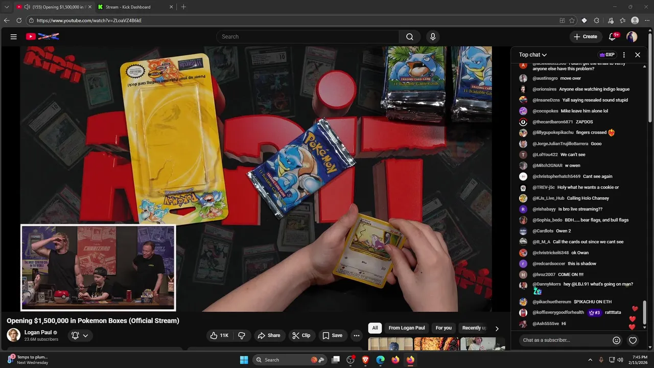
Task: Select the For you chip
Action: (x=443, y=328)
